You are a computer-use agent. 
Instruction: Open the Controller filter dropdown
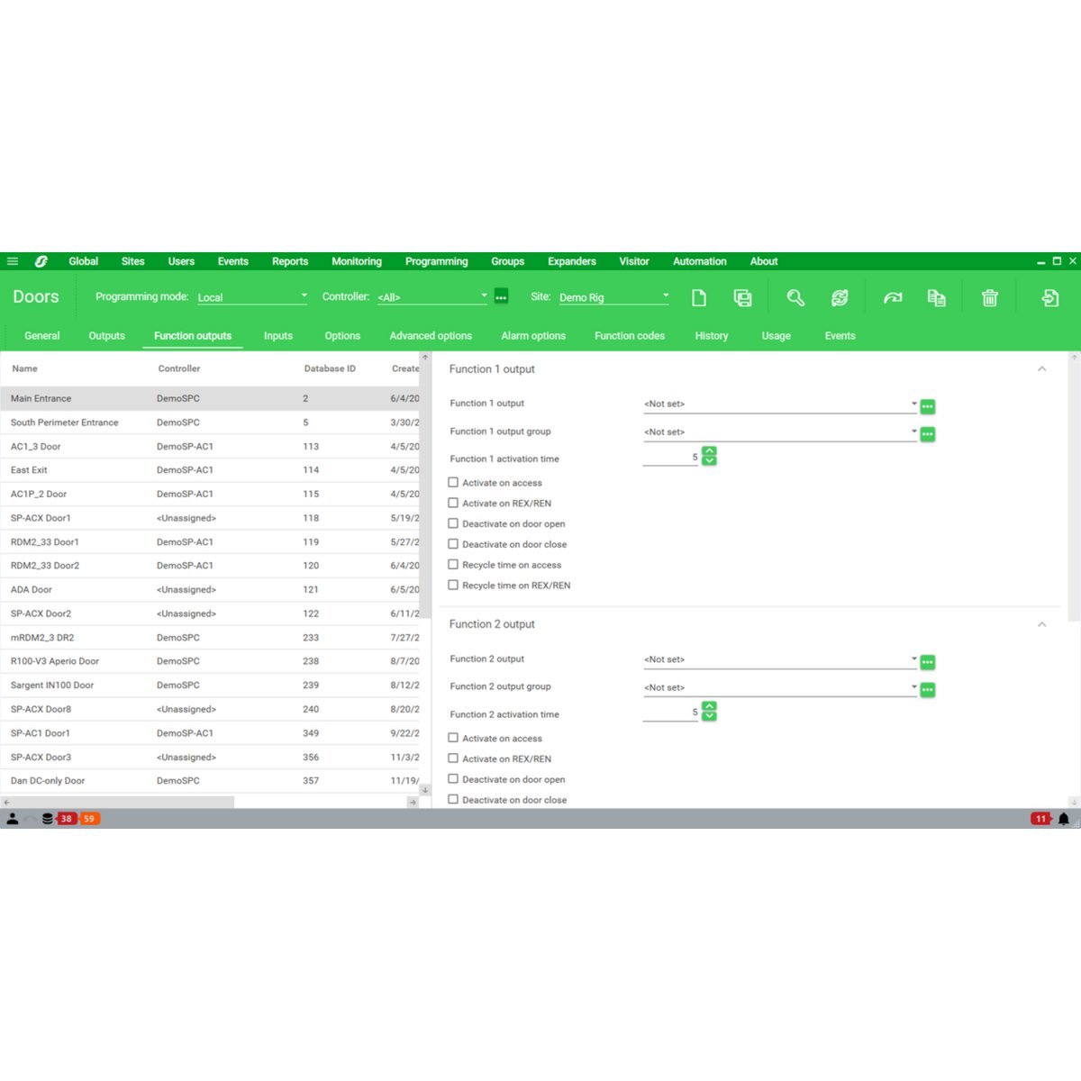pos(484,295)
